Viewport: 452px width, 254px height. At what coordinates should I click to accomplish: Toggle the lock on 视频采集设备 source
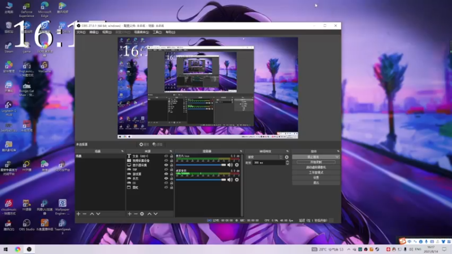pyautogui.click(x=172, y=160)
